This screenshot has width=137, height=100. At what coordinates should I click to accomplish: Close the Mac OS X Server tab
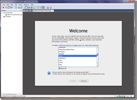pos(53,11)
